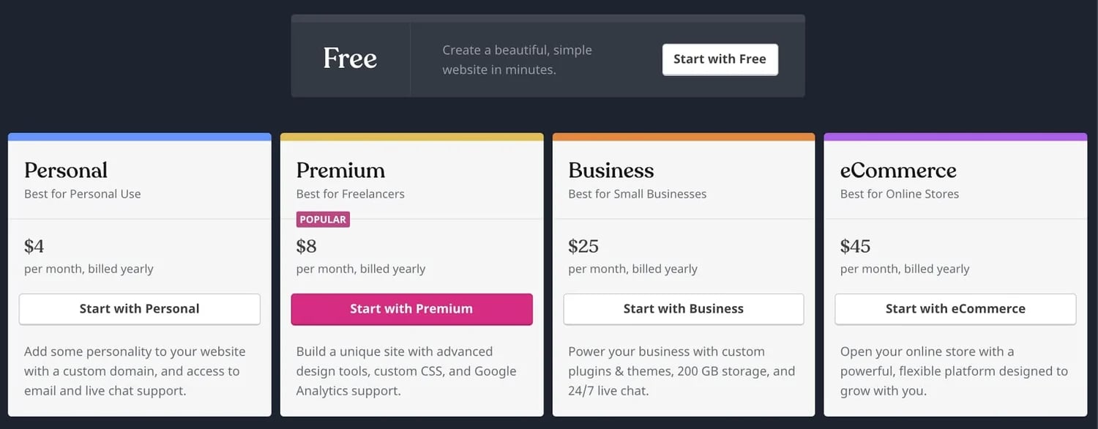Click the $45 eCommerce price
This screenshot has height=429, width=1098.
pos(855,246)
